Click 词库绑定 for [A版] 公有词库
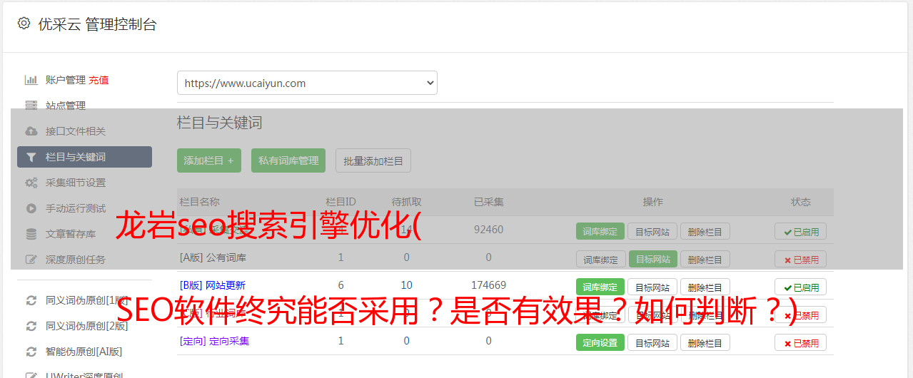The image size is (913, 378). pyautogui.click(x=600, y=259)
